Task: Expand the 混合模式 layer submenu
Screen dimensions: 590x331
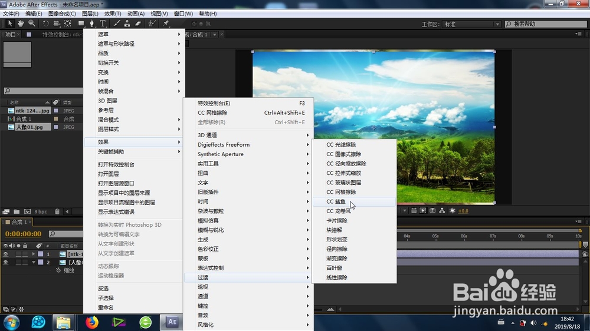Action: (133, 120)
